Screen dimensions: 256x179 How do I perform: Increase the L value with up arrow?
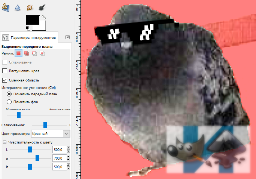(x=68, y=148)
